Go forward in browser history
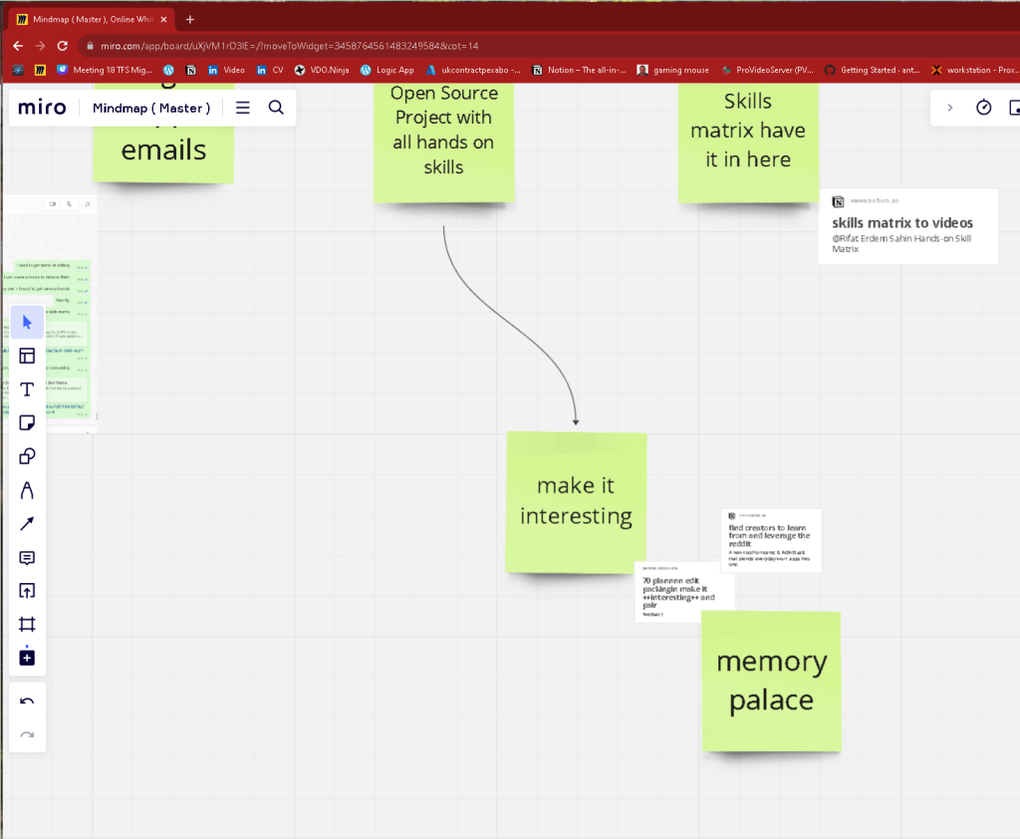This screenshot has width=1020, height=839. coord(40,46)
